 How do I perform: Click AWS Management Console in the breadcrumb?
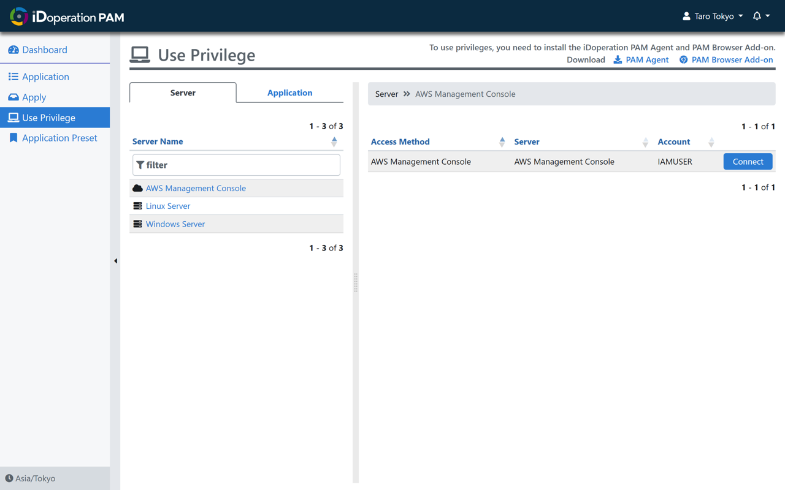465,94
